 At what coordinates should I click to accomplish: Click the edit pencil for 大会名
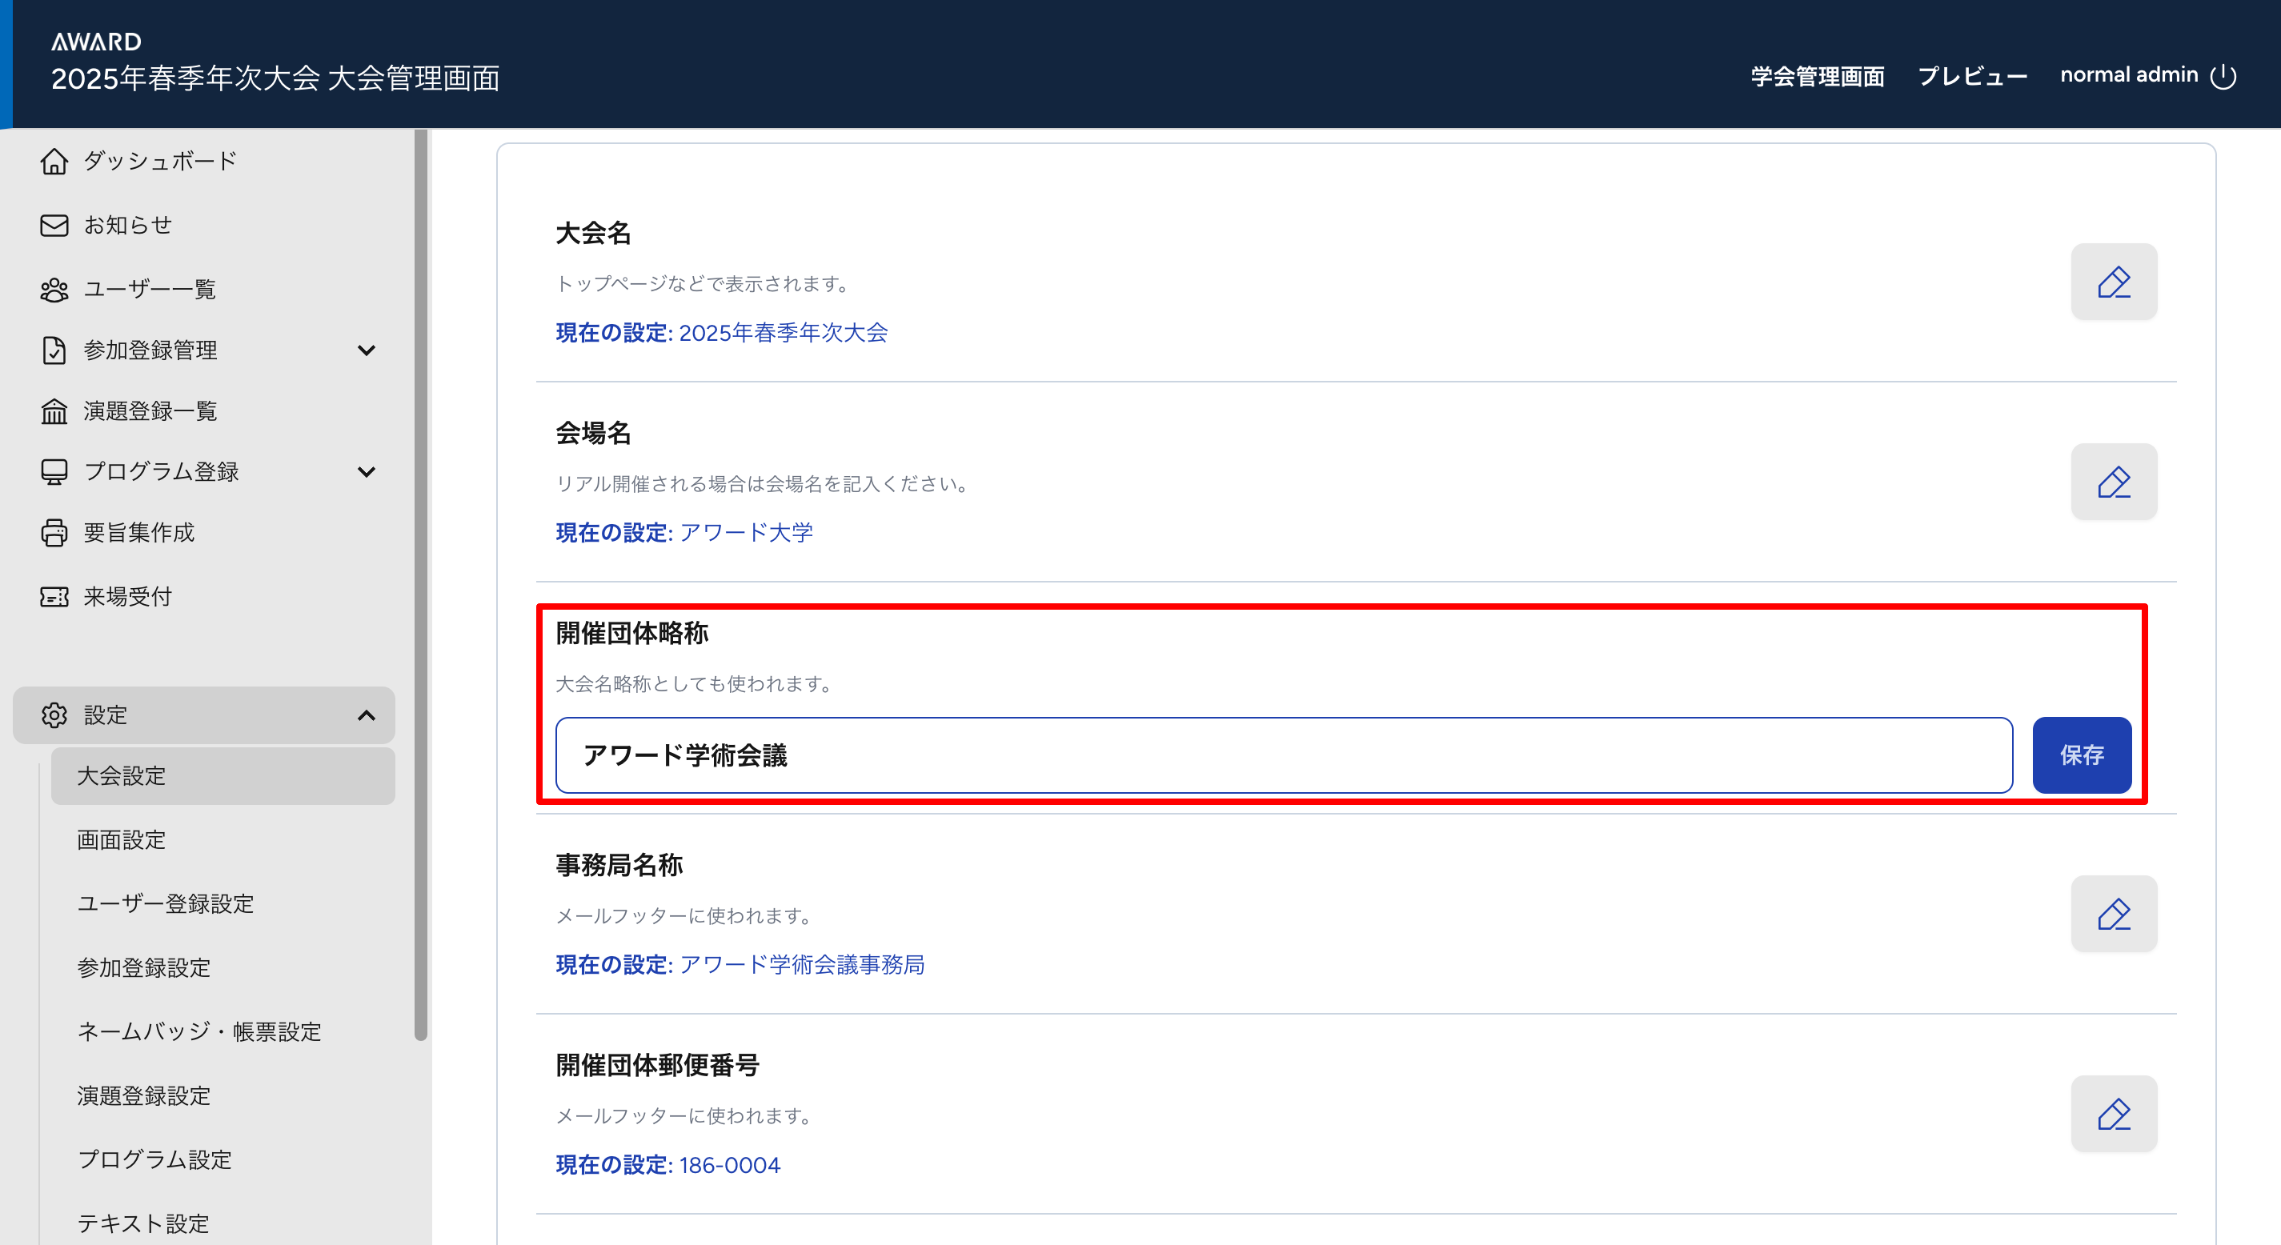[2113, 282]
